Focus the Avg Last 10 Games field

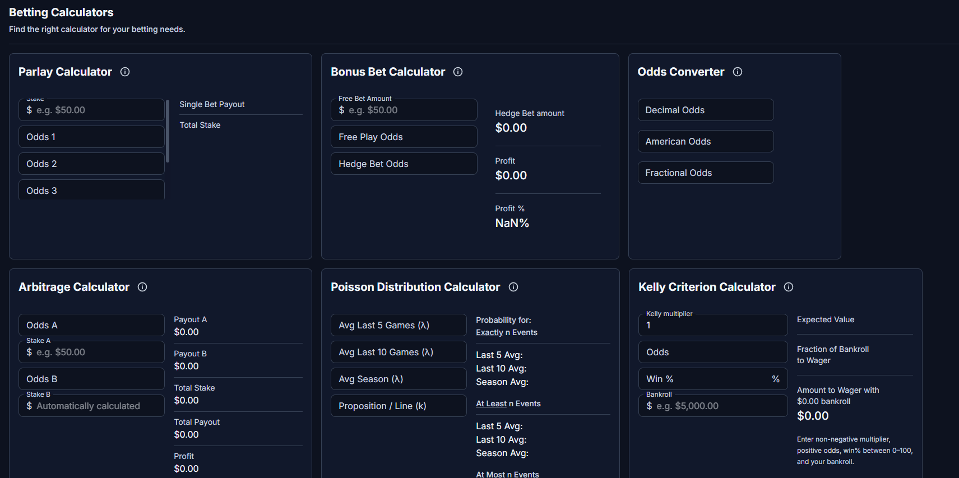[x=399, y=352]
